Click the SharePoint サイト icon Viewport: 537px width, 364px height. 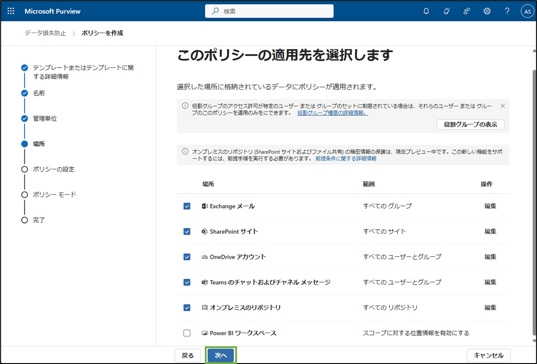205,231
